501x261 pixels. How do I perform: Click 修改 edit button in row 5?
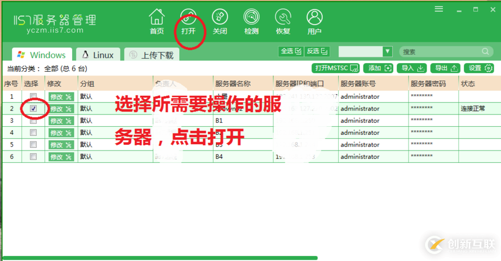[x=61, y=145]
